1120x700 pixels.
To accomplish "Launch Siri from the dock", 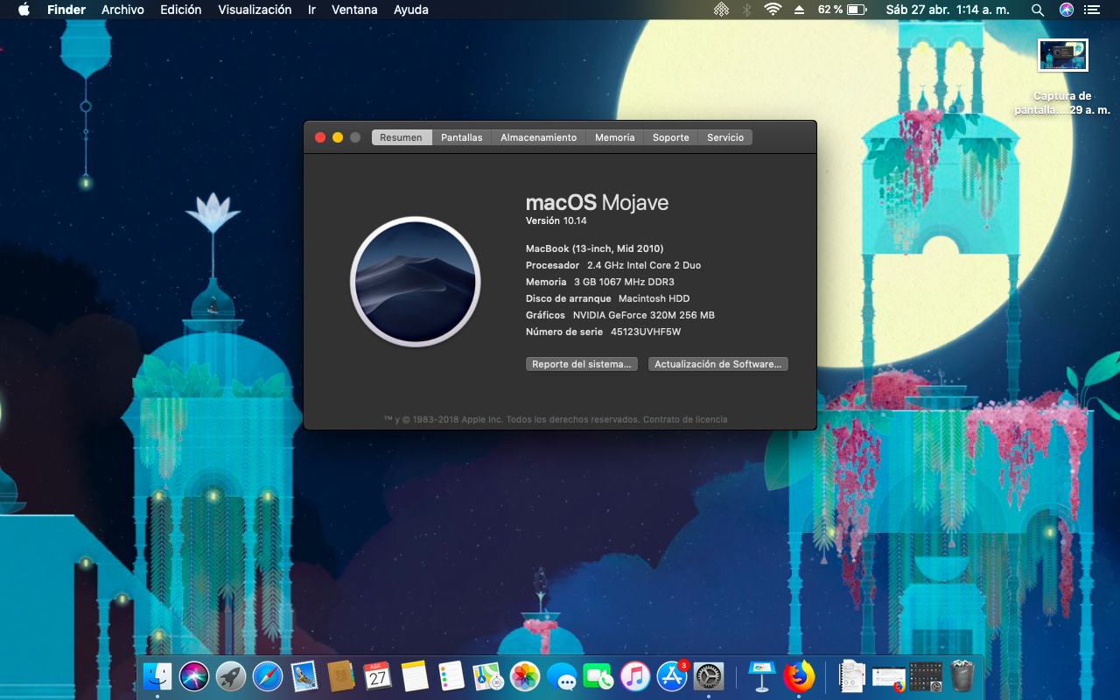I will point(194,676).
